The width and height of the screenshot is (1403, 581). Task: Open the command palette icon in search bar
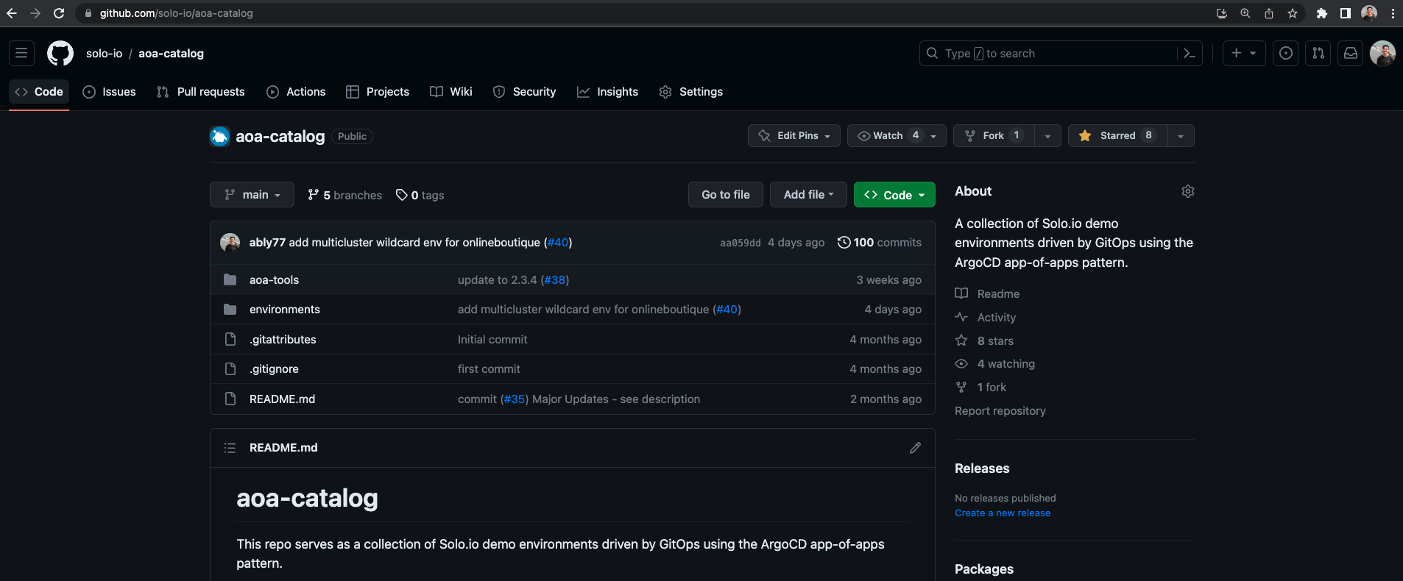point(1189,53)
